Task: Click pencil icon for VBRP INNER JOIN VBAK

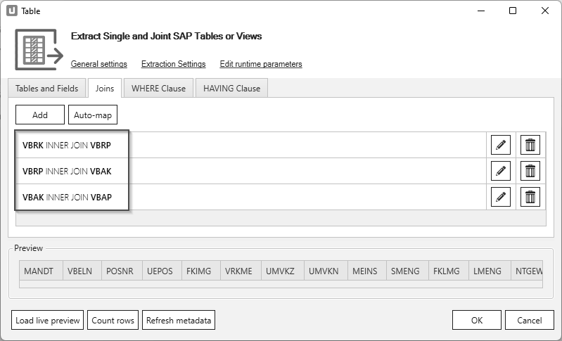Action: 500,171
